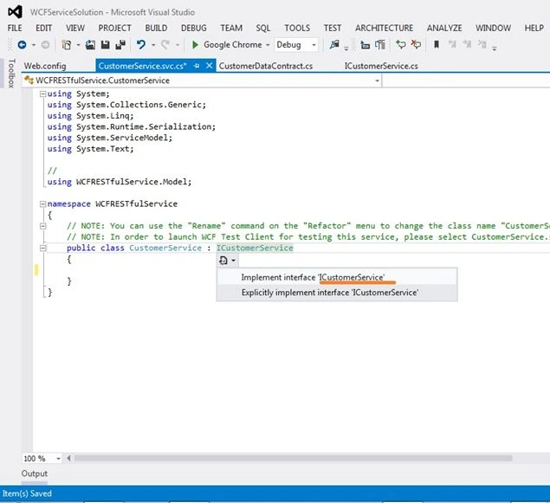Start debugging with the green play arrow
The width and height of the screenshot is (550, 503).
(196, 45)
